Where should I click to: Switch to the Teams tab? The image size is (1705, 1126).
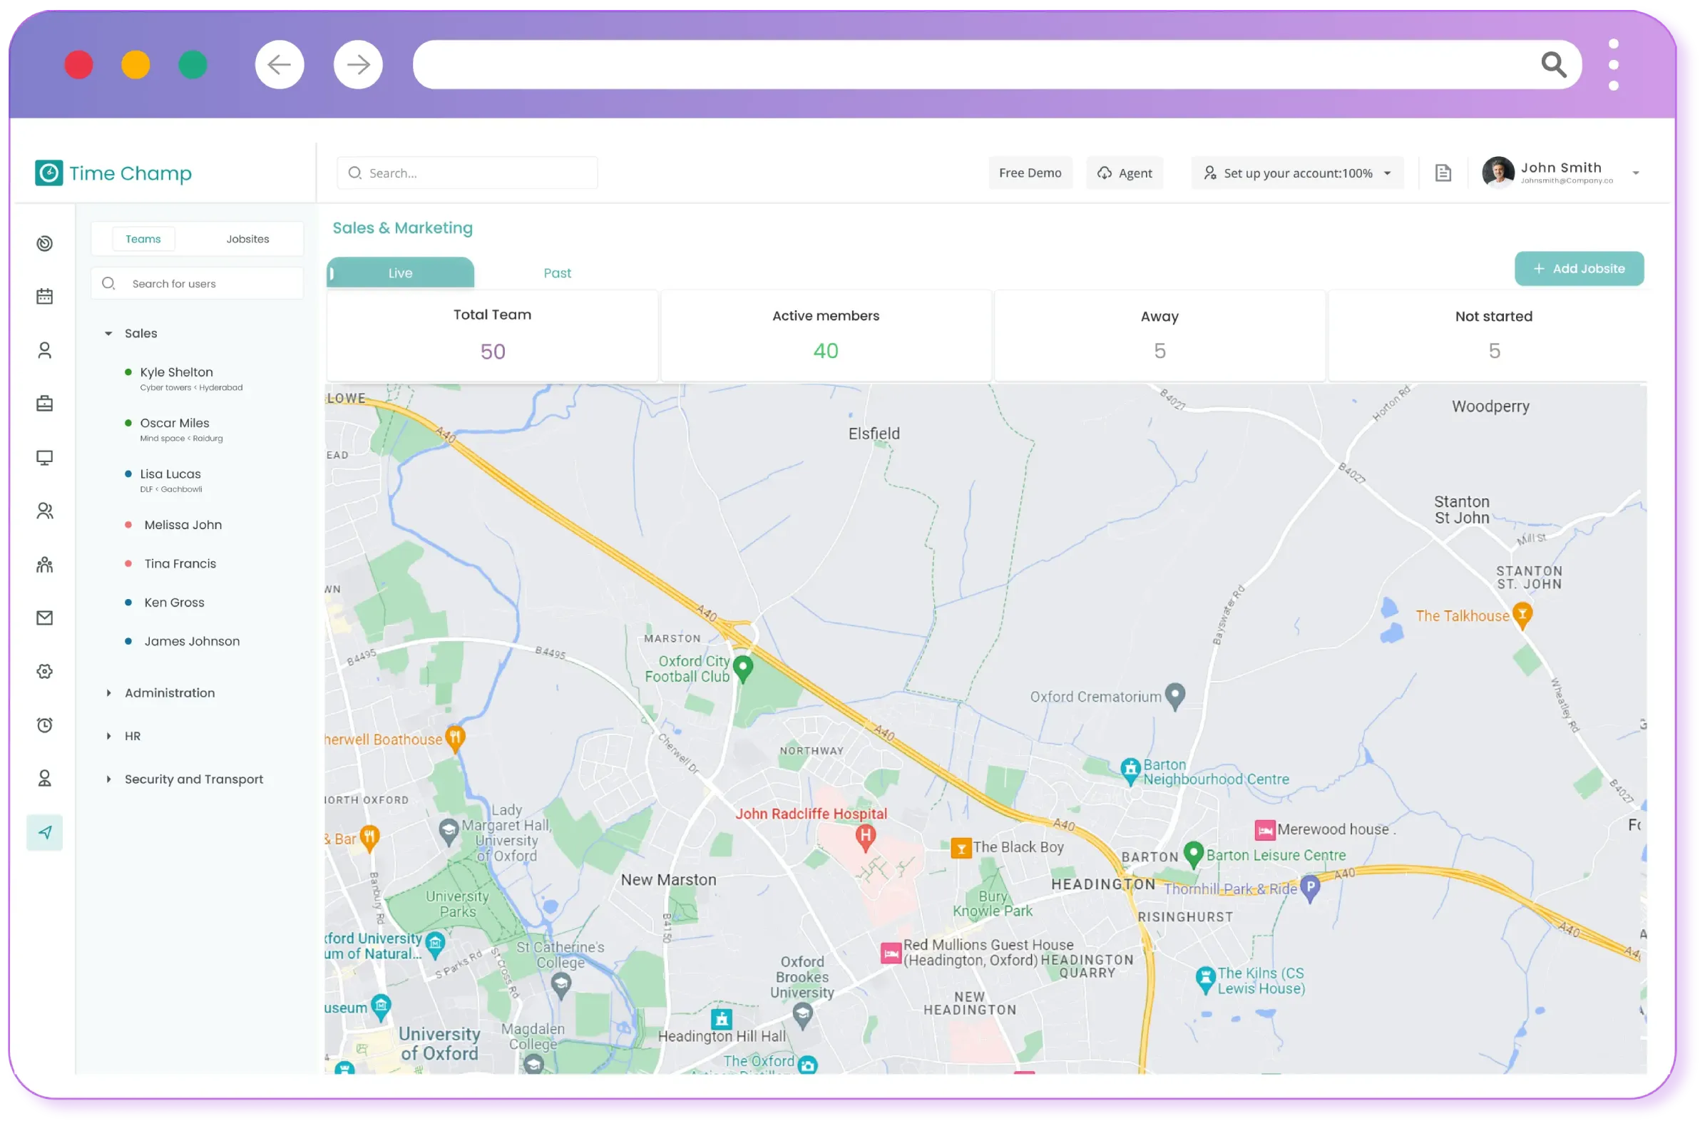coord(143,239)
